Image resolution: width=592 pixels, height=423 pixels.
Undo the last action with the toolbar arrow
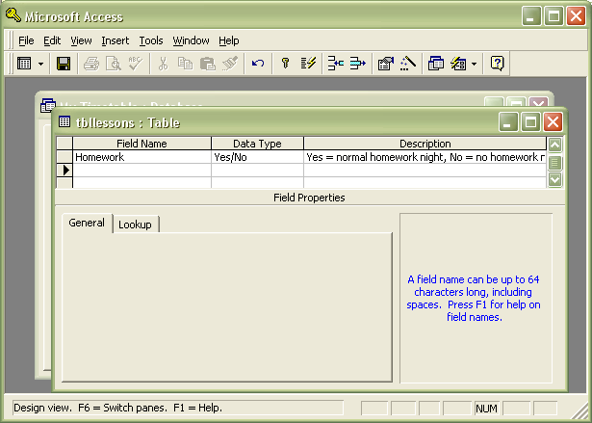click(x=258, y=64)
